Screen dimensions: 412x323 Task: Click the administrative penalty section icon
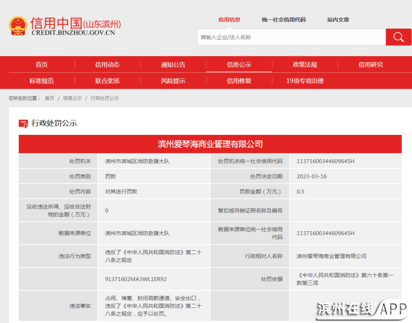[x=23, y=123]
